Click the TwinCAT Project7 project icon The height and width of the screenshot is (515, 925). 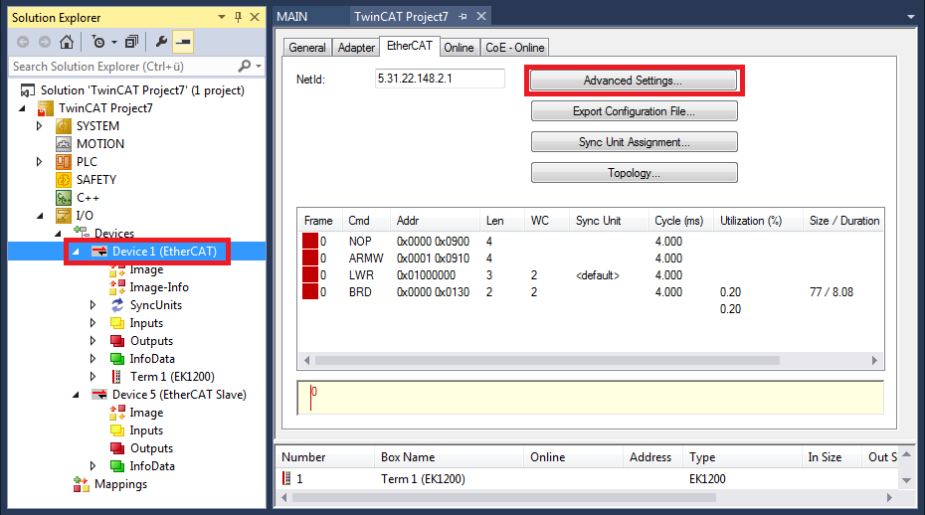(x=45, y=108)
